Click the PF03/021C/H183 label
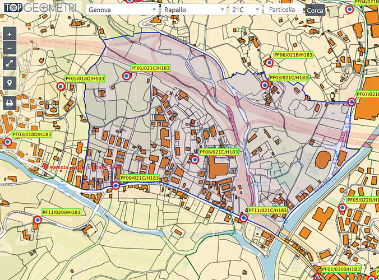Image resolution: width=379 pixels, height=280 pixels. (x=289, y=77)
